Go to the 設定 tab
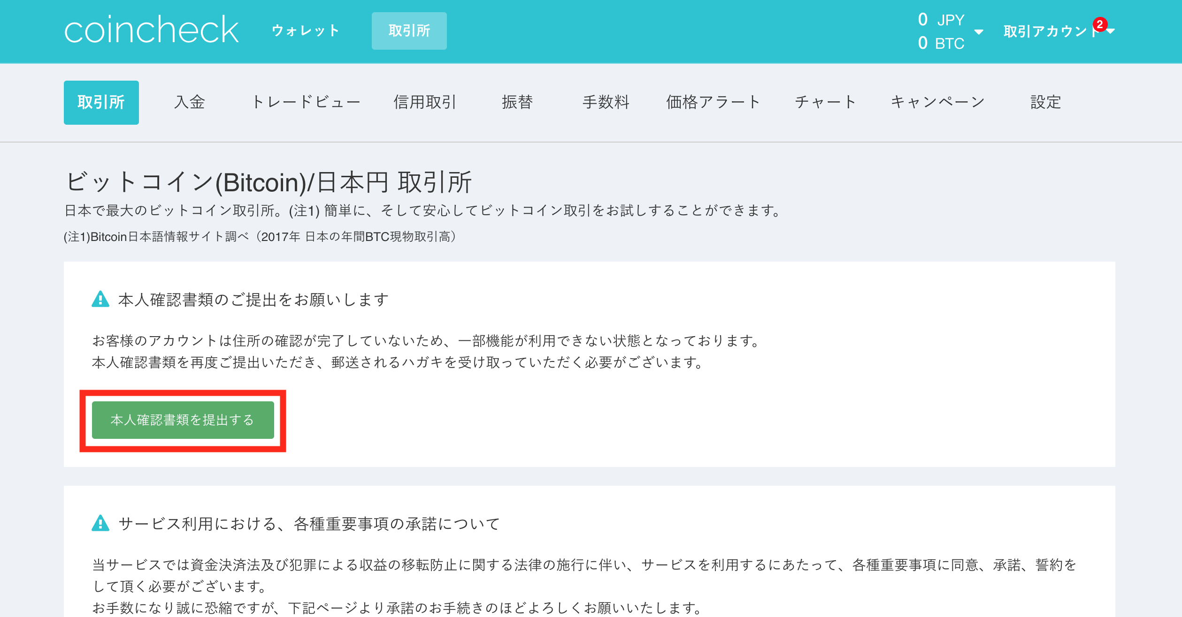The width and height of the screenshot is (1182, 617). (1046, 102)
